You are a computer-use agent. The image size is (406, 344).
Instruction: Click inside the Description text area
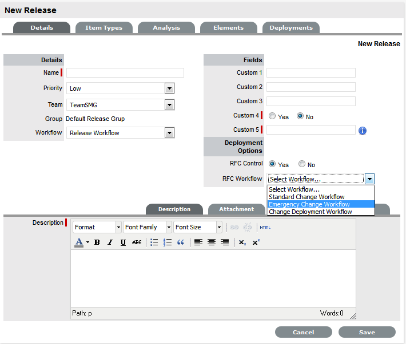pos(213,278)
